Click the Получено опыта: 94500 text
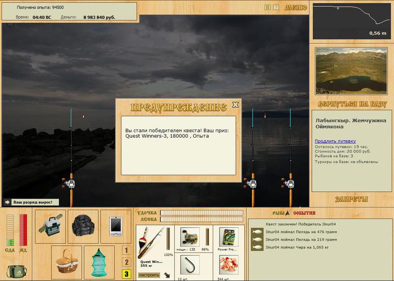The height and width of the screenshot is (281, 394). (x=40, y=7)
